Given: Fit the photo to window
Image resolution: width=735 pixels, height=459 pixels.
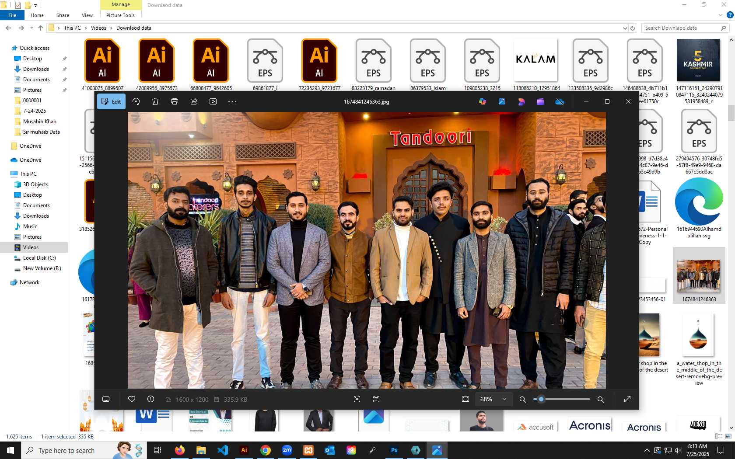Looking at the screenshot, I should tap(465, 399).
